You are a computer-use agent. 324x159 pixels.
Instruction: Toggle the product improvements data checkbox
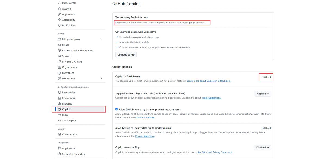click(117, 109)
